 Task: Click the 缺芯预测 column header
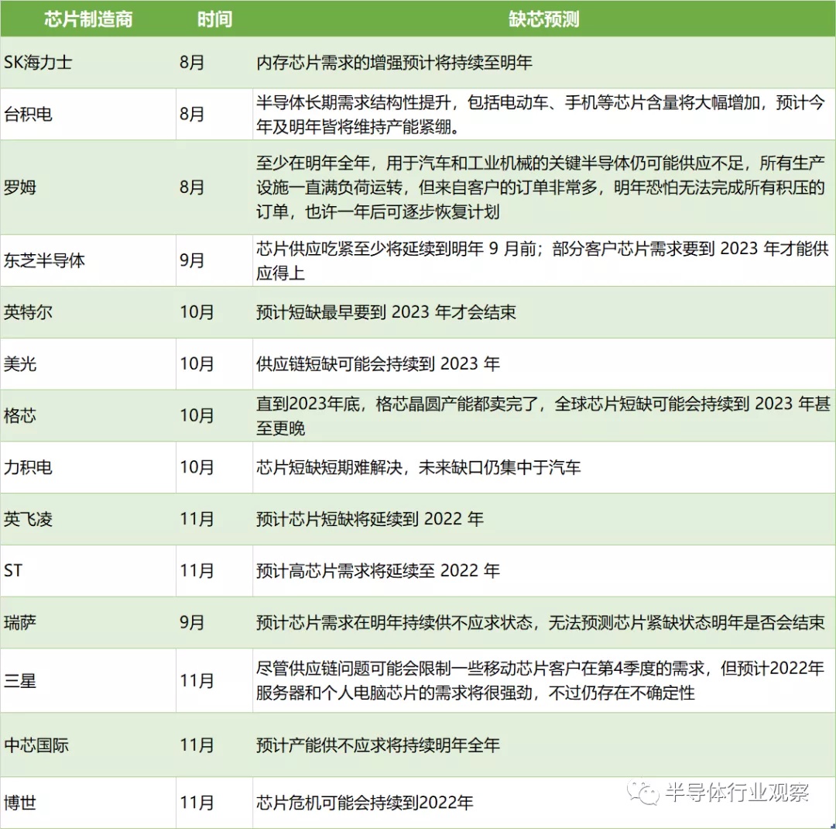coord(543,19)
